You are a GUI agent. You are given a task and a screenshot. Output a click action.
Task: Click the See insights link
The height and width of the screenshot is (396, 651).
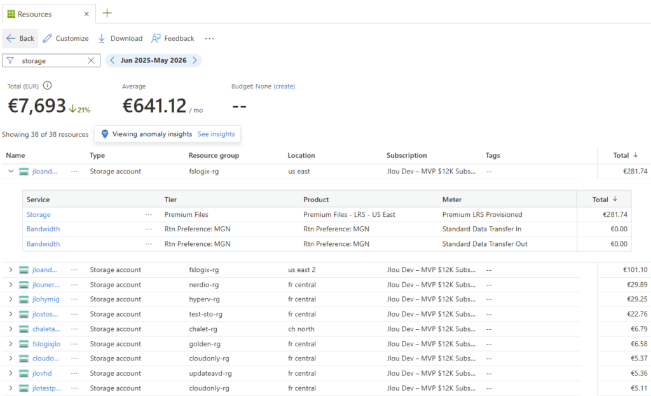216,134
